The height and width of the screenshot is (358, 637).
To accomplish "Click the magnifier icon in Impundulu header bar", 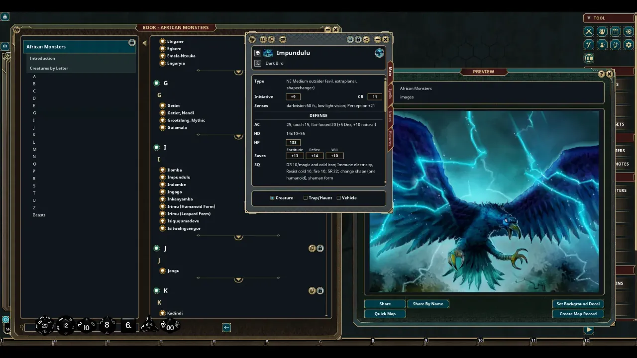I will click(350, 39).
